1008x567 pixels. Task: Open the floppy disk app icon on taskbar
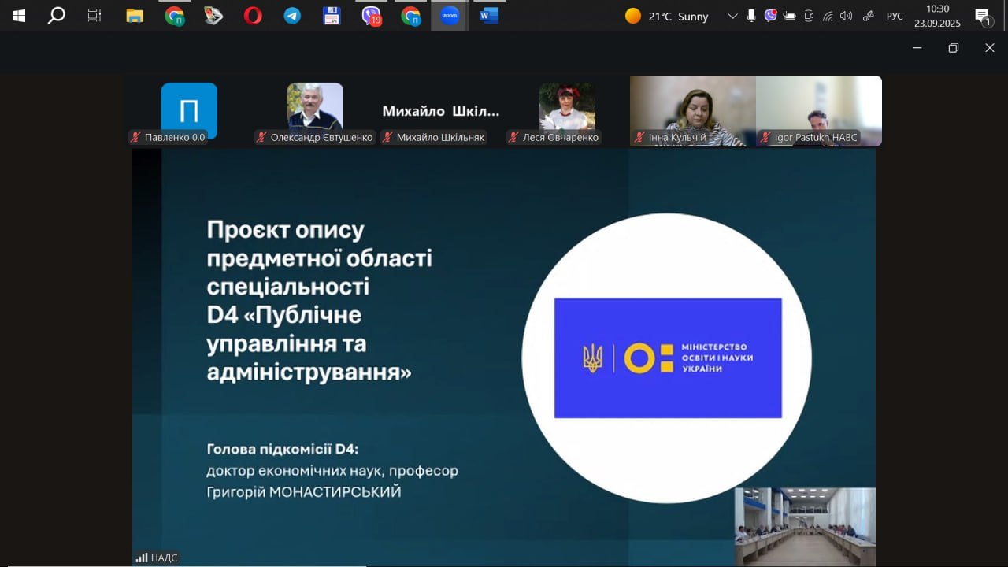[332, 16]
